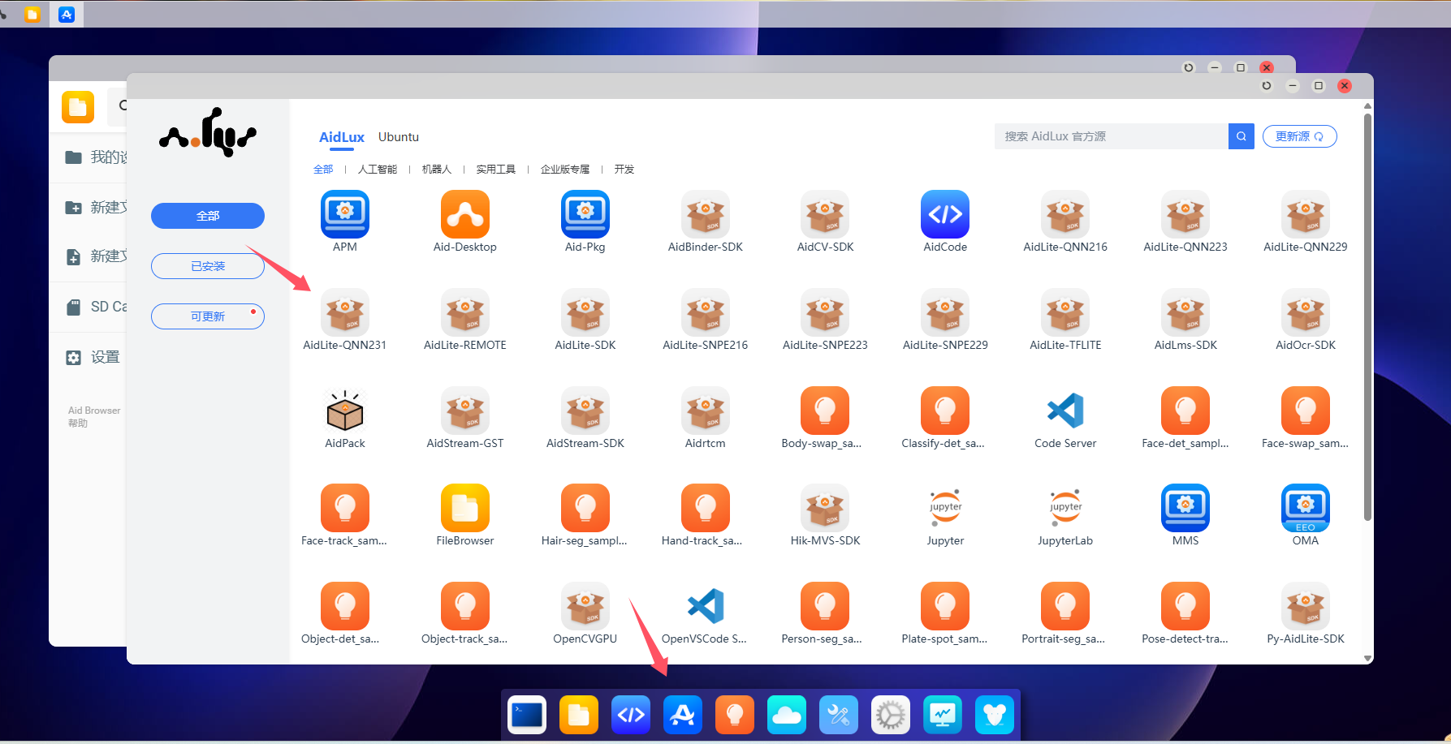Open the wrench tools dock icon
Image resolution: width=1451 pixels, height=744 pixels.
[x=839, y=715]
